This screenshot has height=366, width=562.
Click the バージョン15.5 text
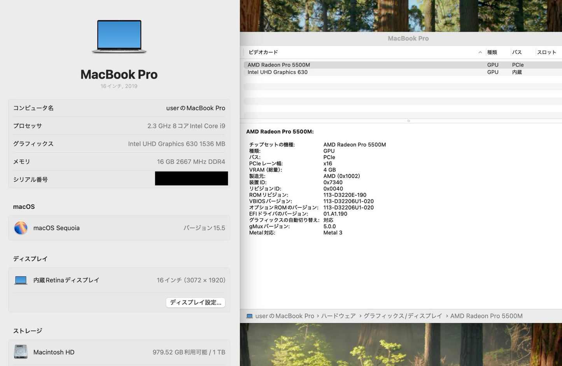click(x=204, y=228)
